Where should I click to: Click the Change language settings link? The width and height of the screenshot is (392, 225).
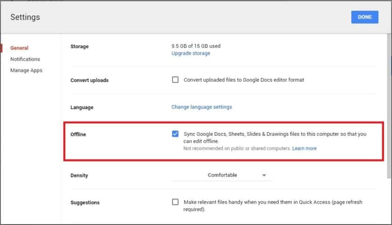(x=202, y=107)
